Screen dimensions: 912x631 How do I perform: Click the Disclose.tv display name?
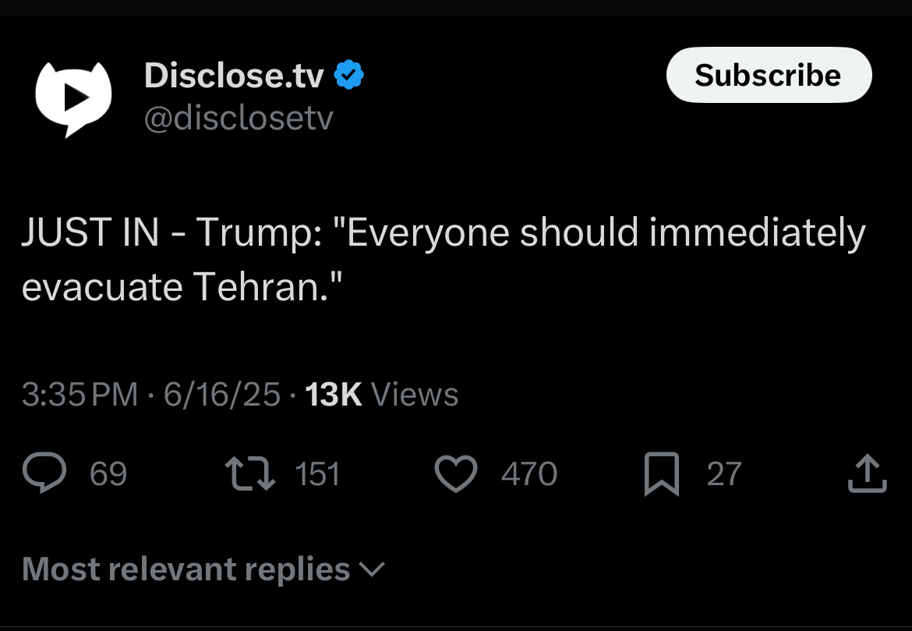(233, 76)
